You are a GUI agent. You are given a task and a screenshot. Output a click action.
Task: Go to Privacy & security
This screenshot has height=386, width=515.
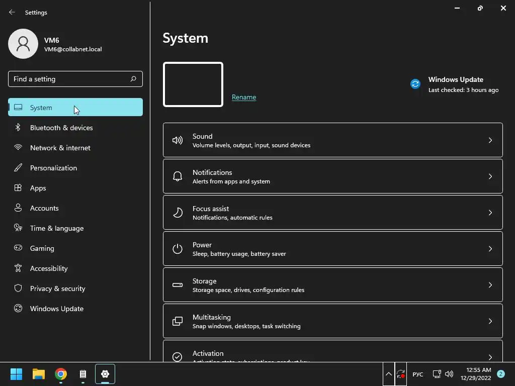point(75,288)
